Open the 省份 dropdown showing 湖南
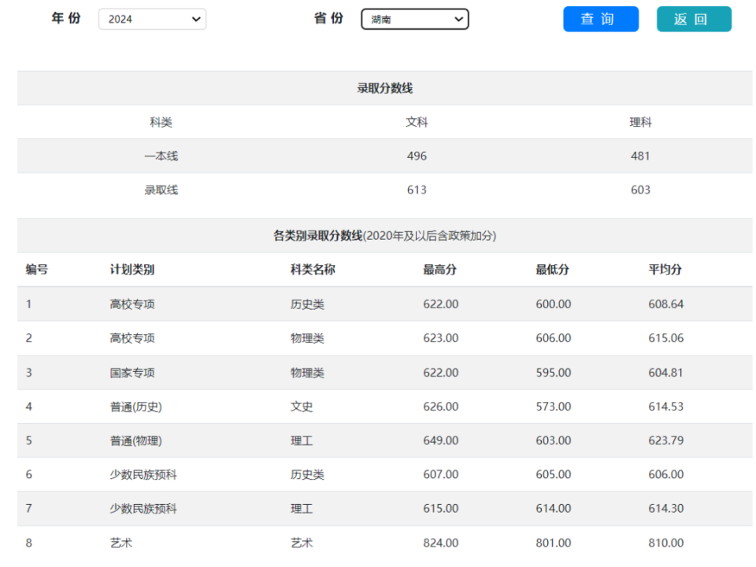Viewport: 756px width, 567px height. tap(415, 19)
